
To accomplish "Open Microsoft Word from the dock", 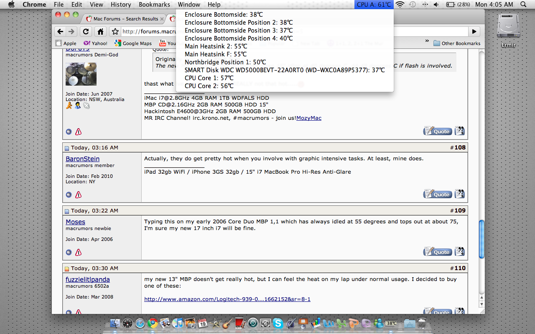I will (x=329, y=323).
